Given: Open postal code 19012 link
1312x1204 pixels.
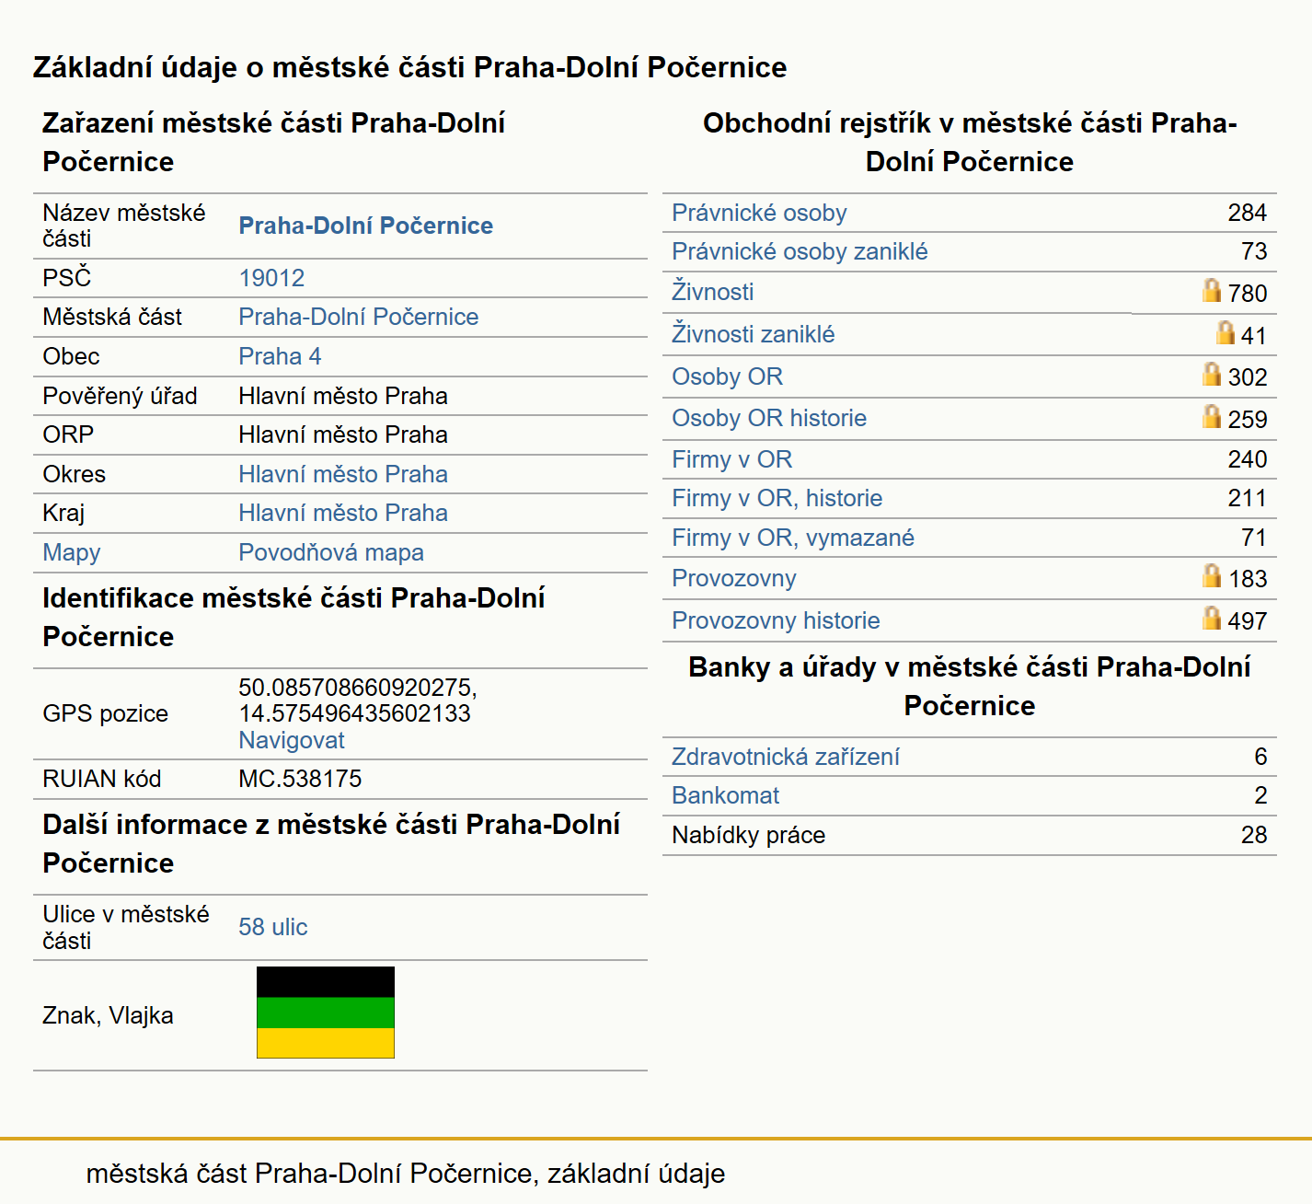Looking at the screenshot, I should pyautogui.click(x=271, y=278).
